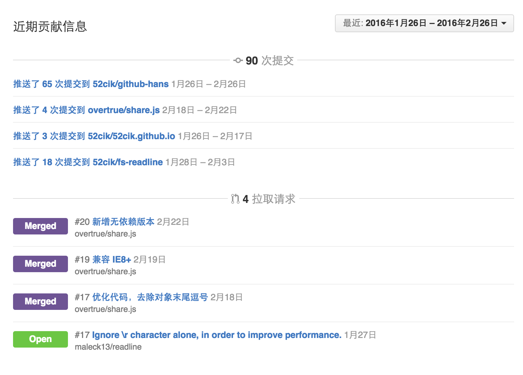Click the green Open badge on readline PR

click(40, 339)
